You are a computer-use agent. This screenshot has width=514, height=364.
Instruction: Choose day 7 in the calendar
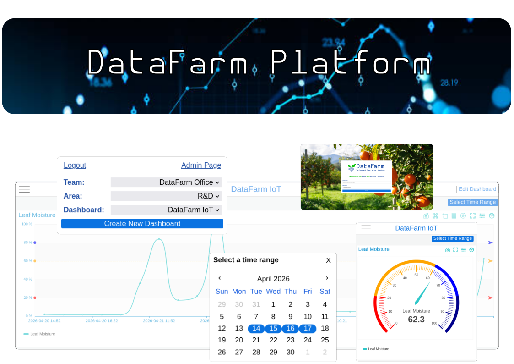tap(256, 317)
